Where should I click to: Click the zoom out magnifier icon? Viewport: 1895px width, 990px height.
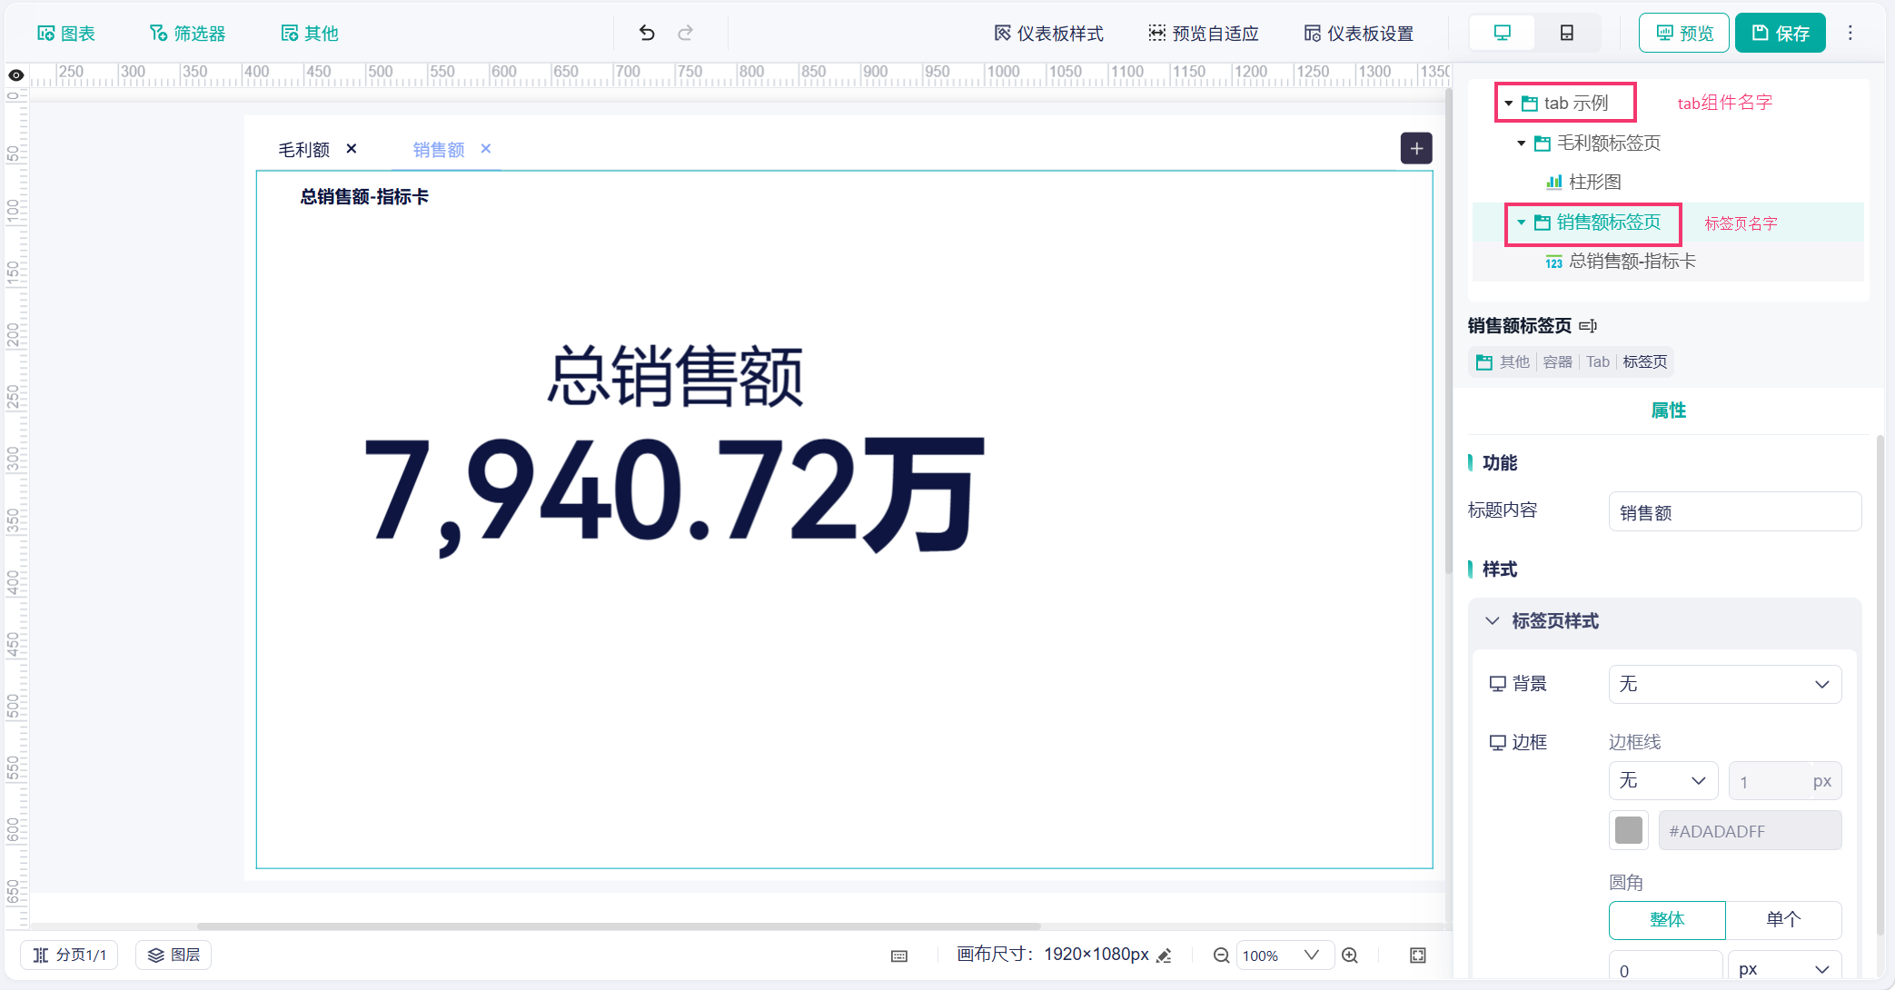[1222, 955]
